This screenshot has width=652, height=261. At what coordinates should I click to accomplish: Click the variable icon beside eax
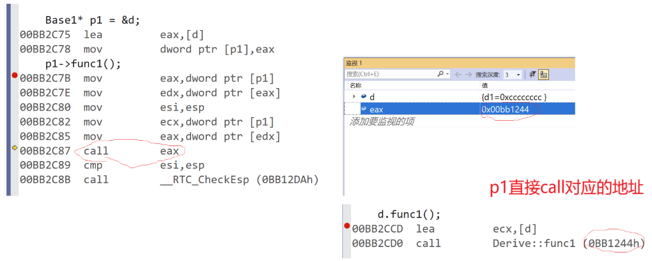click(x=363, y=109)
